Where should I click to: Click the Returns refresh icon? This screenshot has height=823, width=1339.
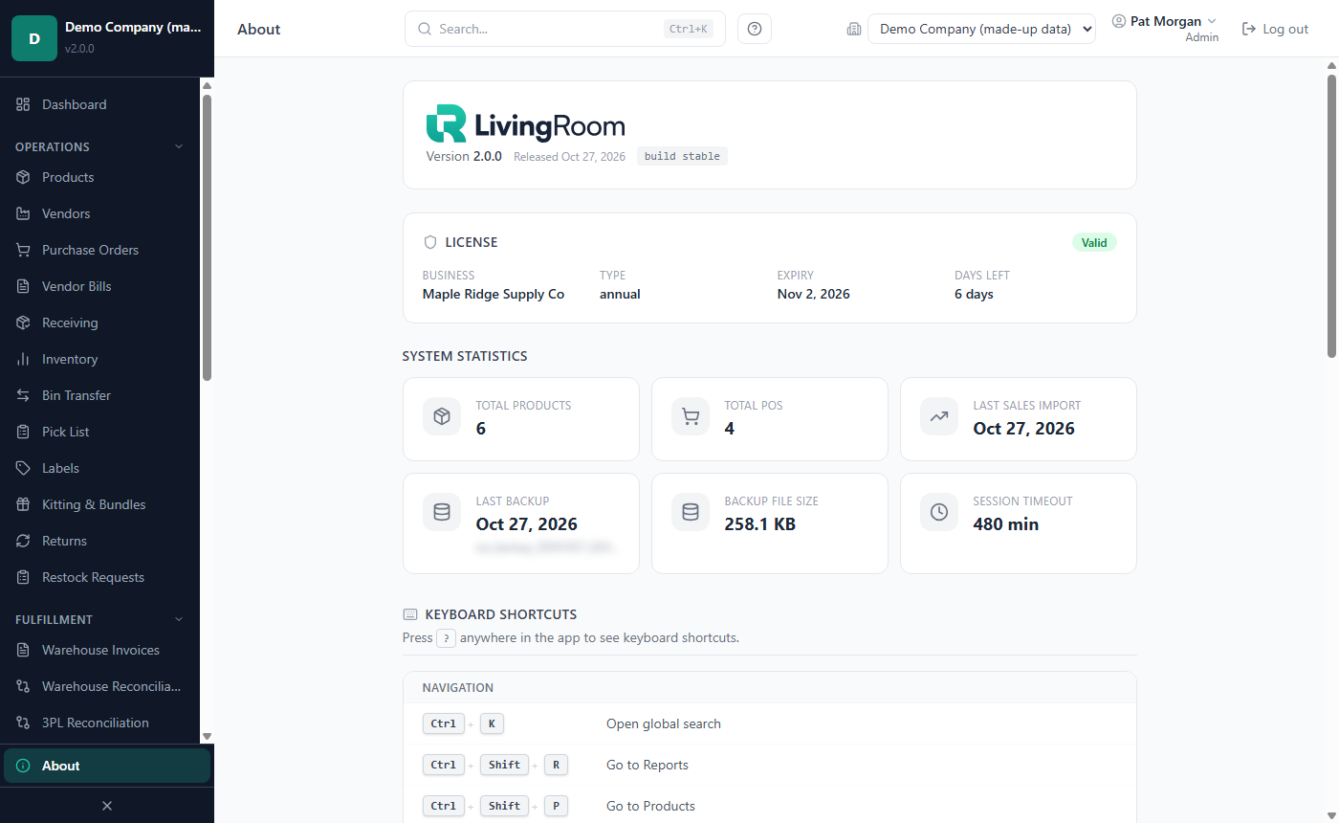[x=23, y=541]
